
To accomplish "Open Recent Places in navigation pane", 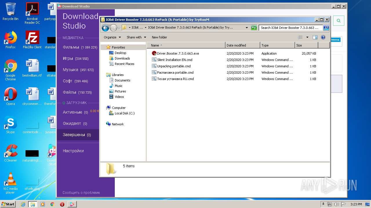I will (124, 64).
